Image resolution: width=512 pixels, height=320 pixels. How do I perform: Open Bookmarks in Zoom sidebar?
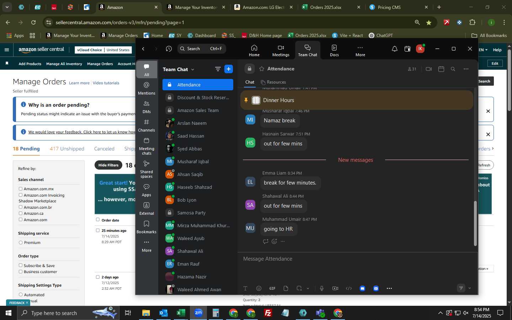(x=146, y=227)
